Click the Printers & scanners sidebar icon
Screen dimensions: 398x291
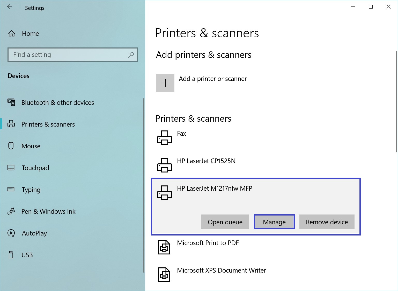(x=11, y=124)
